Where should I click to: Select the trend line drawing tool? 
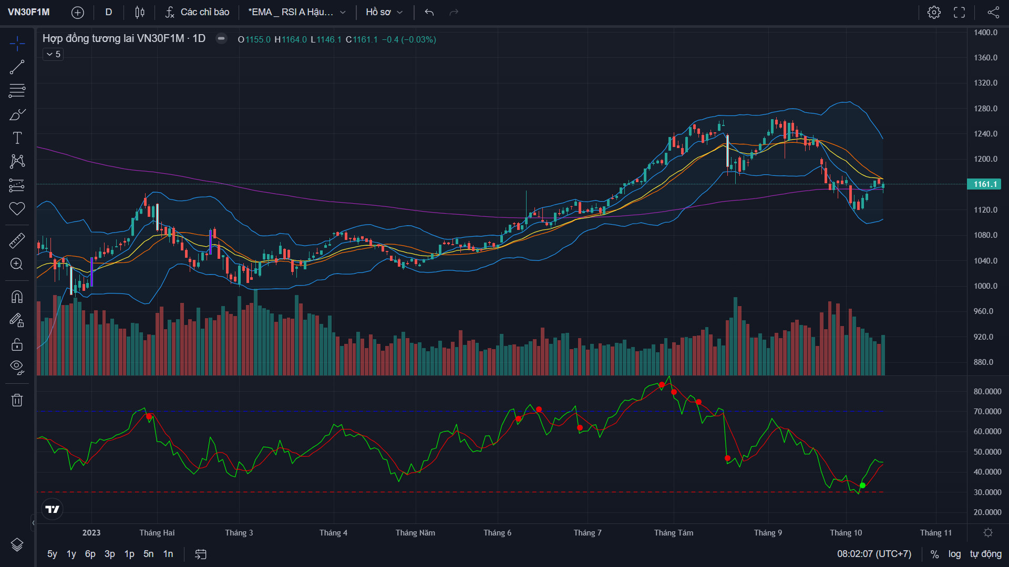pos(17,67)
